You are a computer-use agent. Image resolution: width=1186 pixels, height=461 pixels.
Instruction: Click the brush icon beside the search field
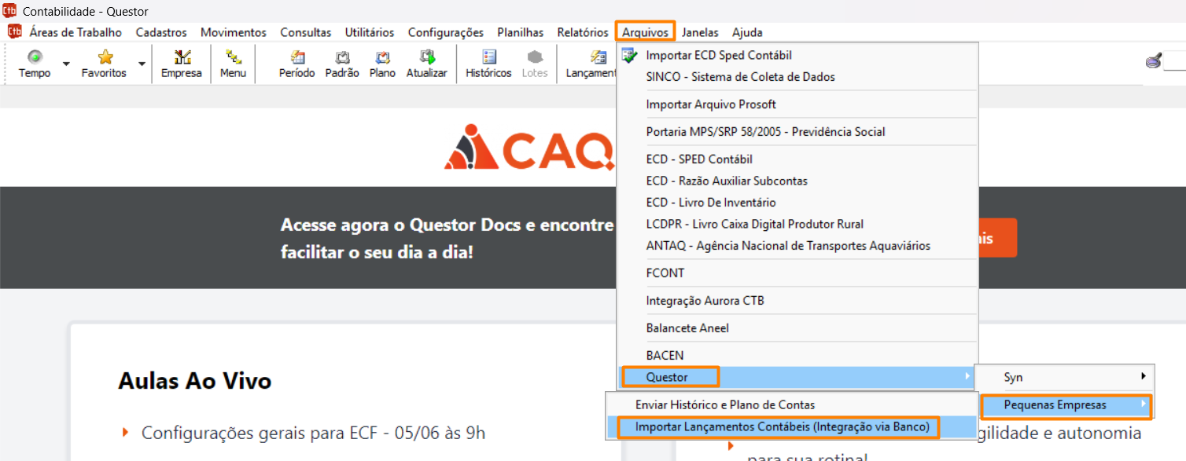(1153, 61)
